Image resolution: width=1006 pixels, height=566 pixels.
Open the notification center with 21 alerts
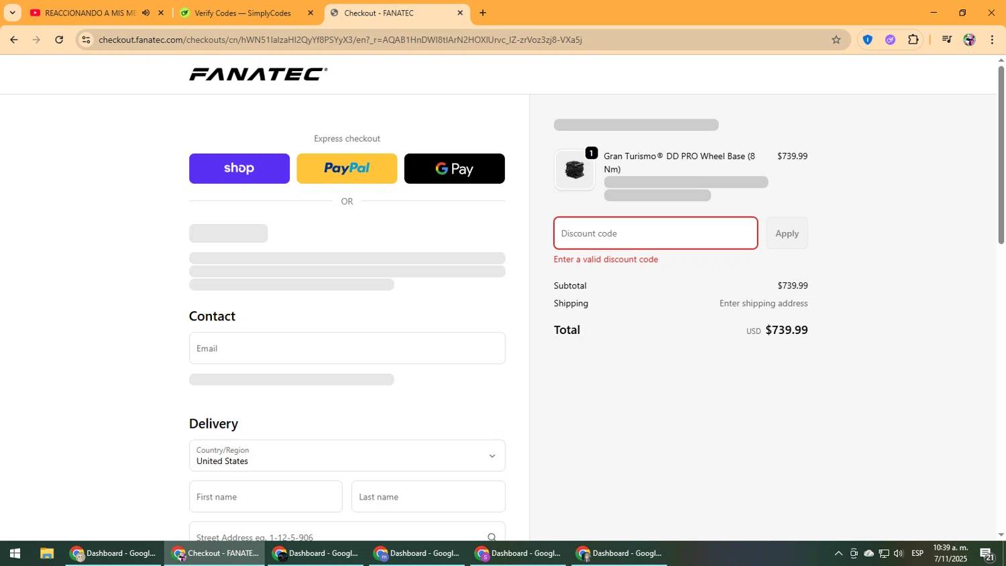coord(987,553)
